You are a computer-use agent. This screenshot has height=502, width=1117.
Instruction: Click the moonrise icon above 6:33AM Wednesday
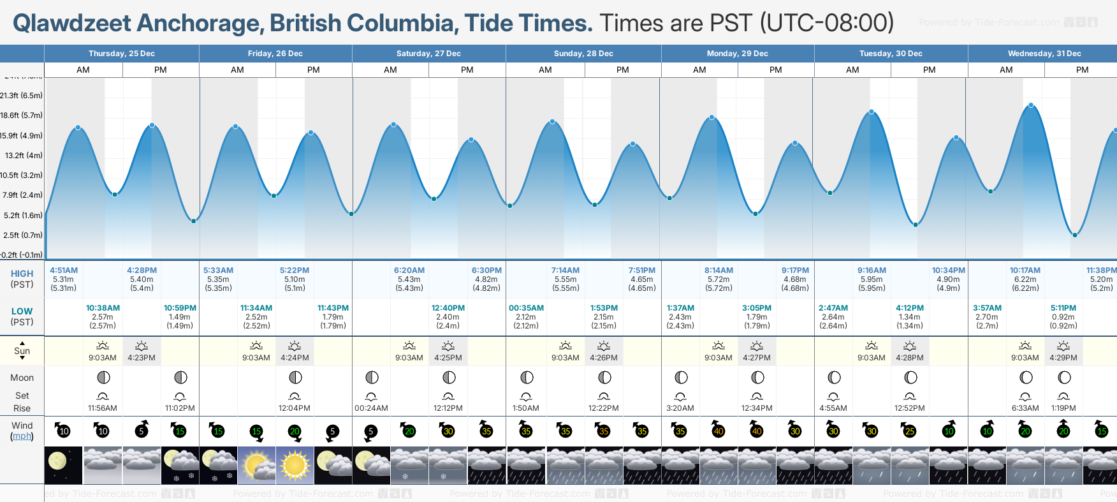[x=1025, y=396]
